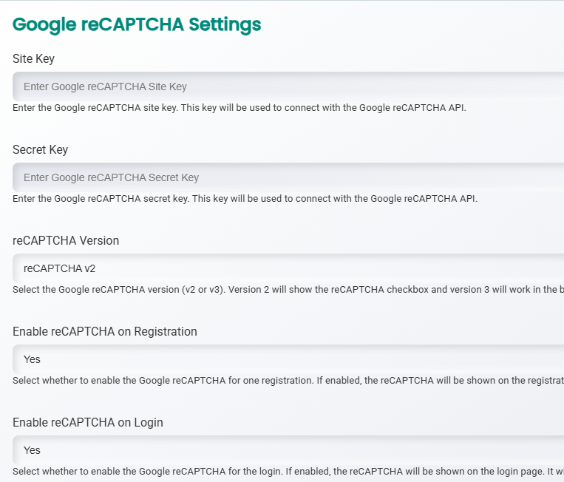Click the registration reCAPTCHA help text
This screenshot has height=482, width=564.
(x=288, y=380)
